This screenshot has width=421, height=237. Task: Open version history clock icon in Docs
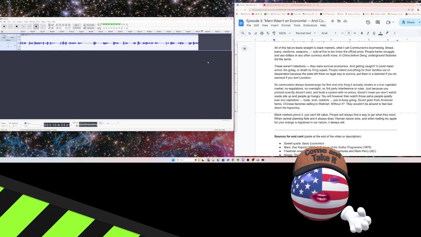point(368,22)
